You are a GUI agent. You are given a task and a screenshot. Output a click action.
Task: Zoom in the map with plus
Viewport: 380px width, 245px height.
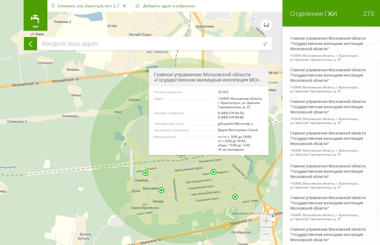265,221
